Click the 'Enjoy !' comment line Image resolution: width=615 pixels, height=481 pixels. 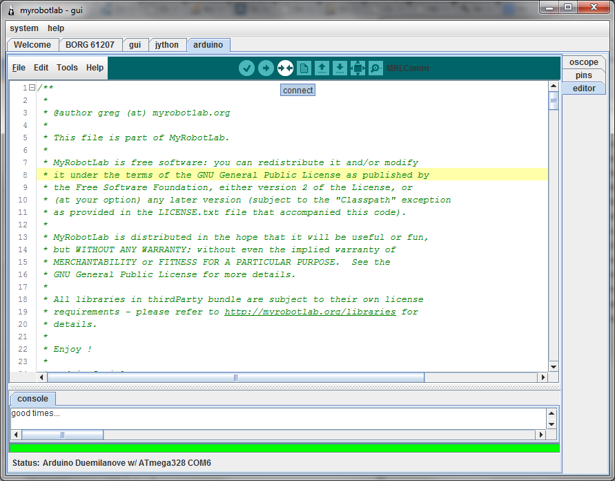coord(67,349)
